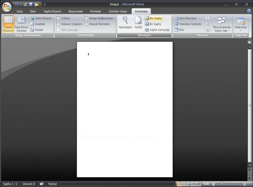This screenshot has height=187, width=253.
Task: Click the vertical scrollbar up arrow
Action: pyautogui.click(x=250, y=47)
